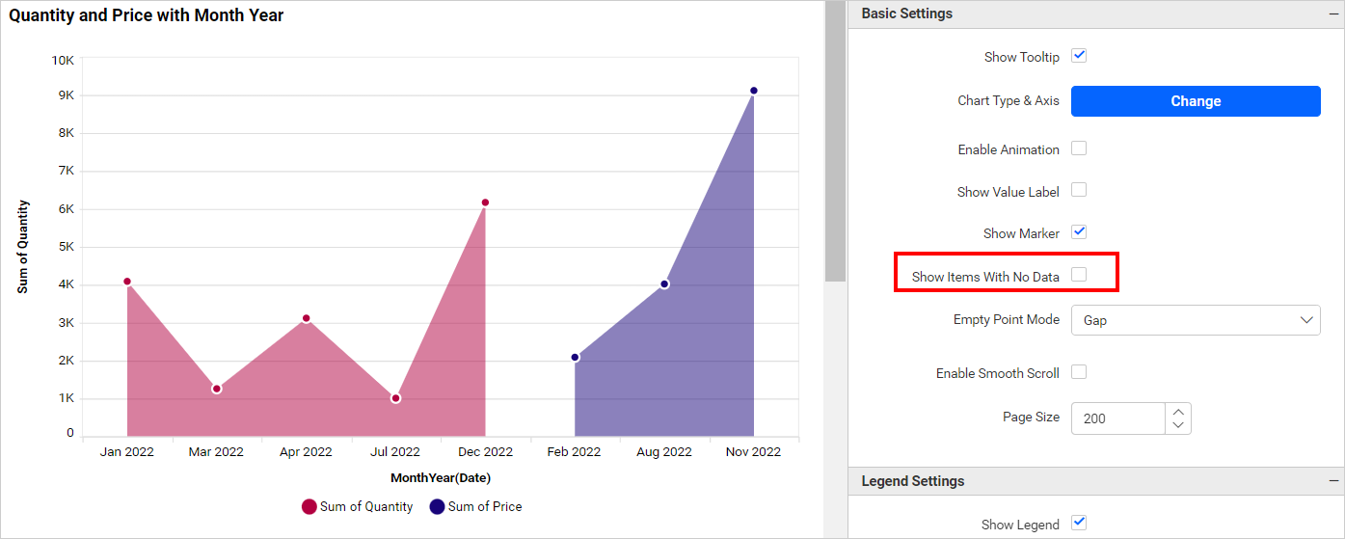Collapse the Basic Settings section

(1333, 14)
